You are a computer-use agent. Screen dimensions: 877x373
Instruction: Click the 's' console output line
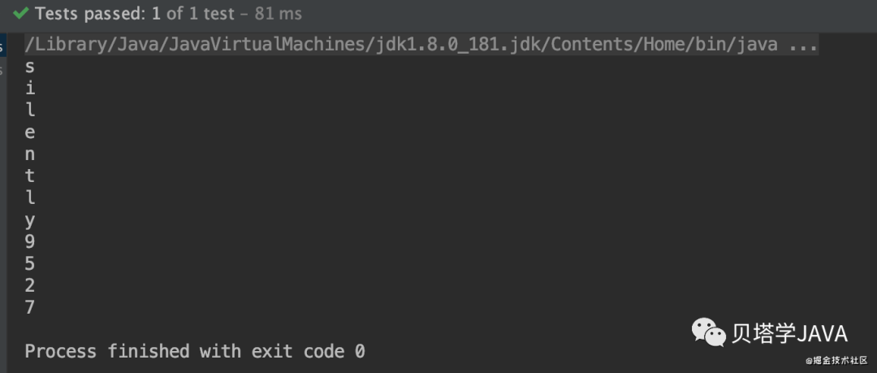[x=30, y=67]
